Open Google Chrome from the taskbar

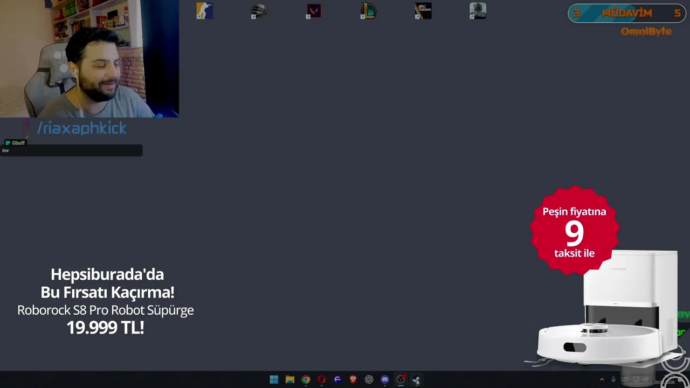[x=306, y=379]
